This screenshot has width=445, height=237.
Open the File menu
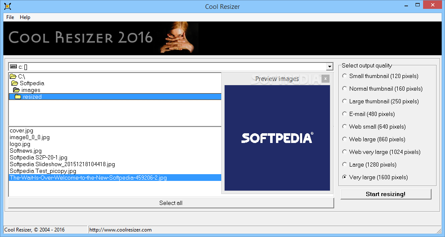tap(10, 17)
